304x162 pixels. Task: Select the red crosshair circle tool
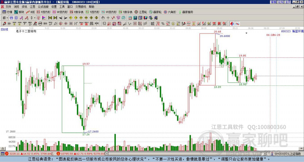click(x=61, y=24)
